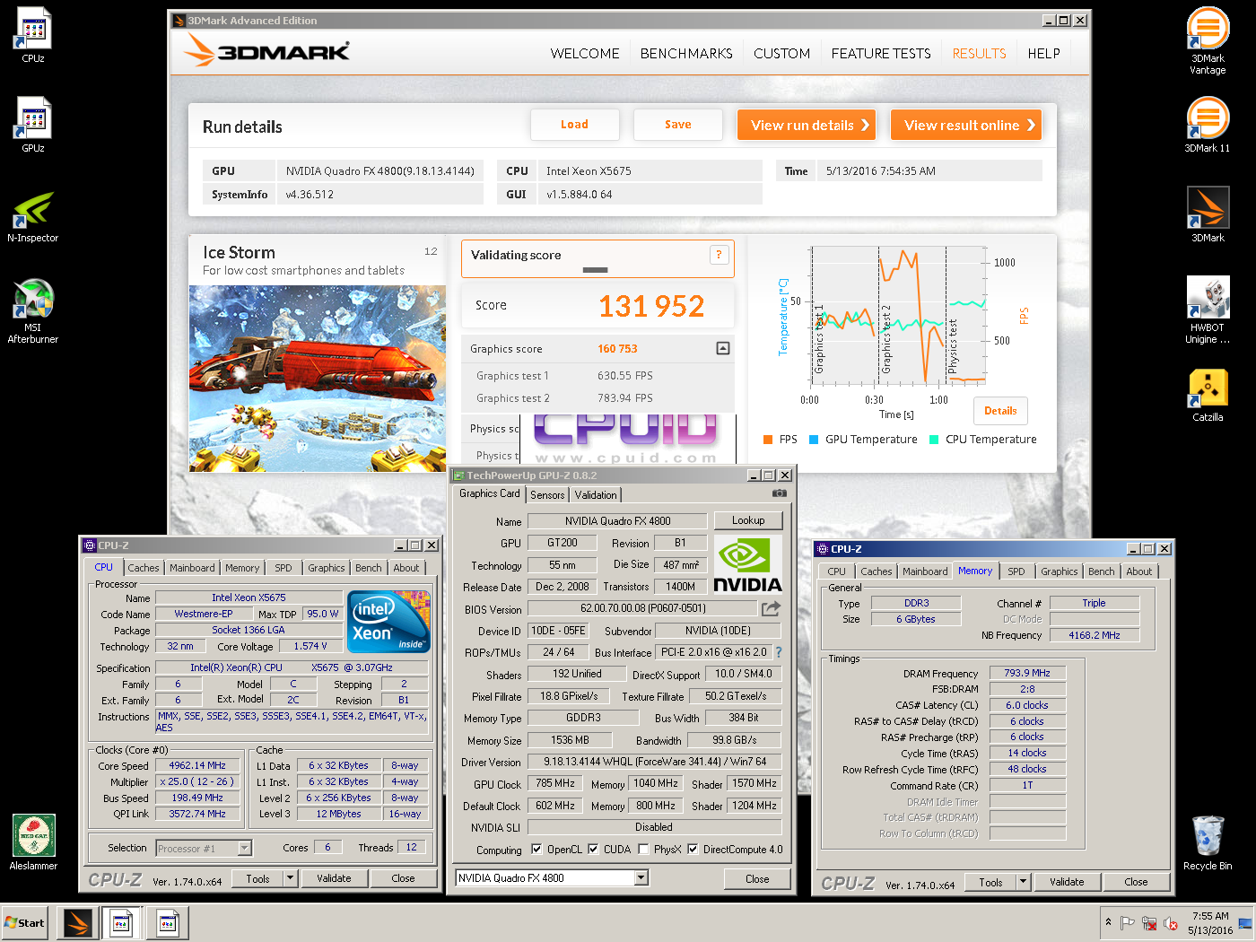Screen dimensions: 1256x942
Task: Open Processor #1 selection dropdown
Action: click(244, 848)
